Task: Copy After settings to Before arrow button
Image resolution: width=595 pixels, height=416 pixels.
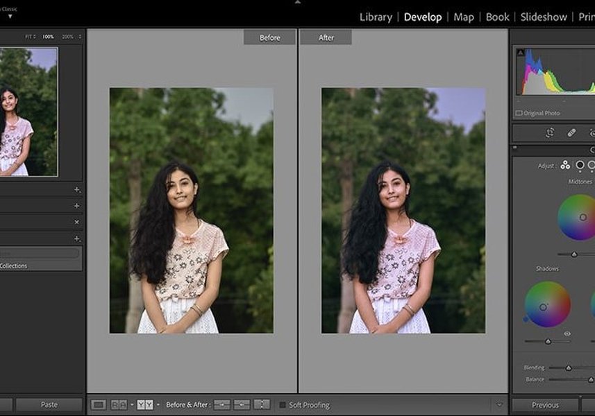Action: (242, 405)
